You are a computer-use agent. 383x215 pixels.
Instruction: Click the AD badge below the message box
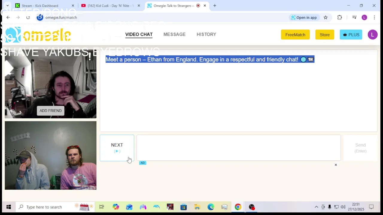coord(142,163)
